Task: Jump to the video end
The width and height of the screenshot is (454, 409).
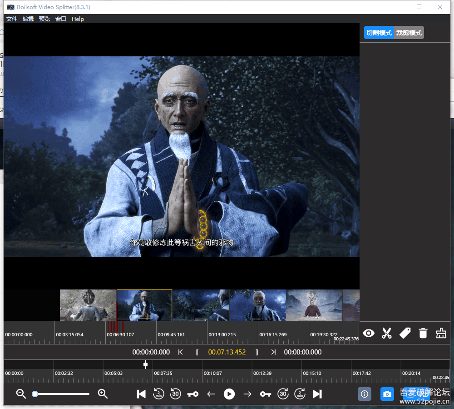Action: (x=317, y=394)
